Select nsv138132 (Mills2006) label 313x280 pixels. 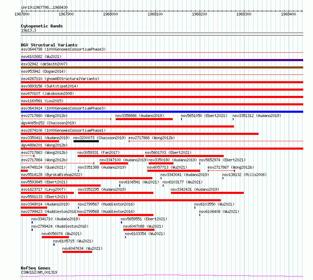pyautogui.click(x=244, y=175)
